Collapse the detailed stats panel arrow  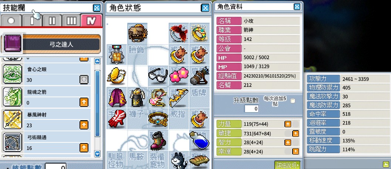[385, 164]
